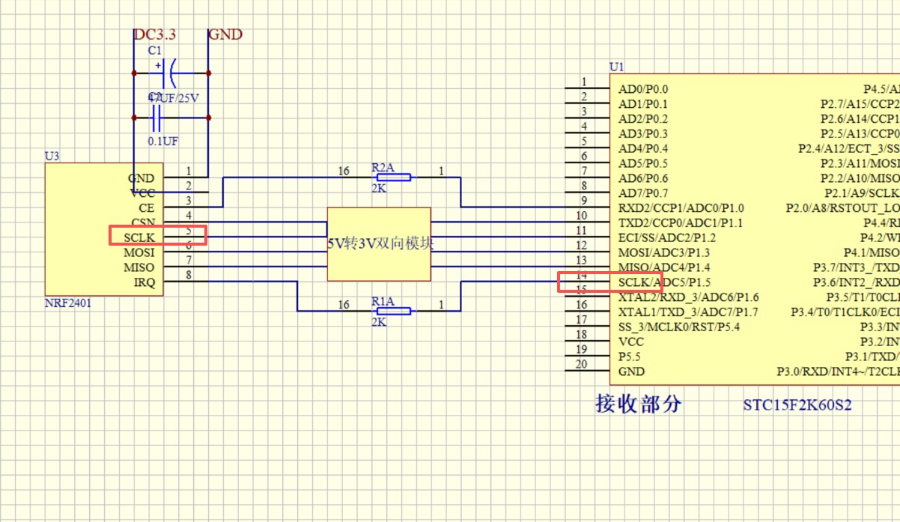Click the GND net label at top
This screenshot has height=522, width=900.
(225, 34)
